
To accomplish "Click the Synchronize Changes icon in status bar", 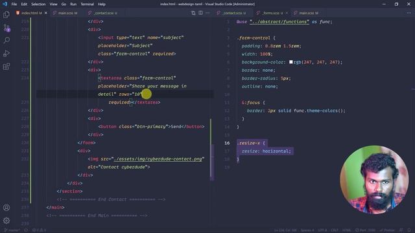I will (26, 230).
